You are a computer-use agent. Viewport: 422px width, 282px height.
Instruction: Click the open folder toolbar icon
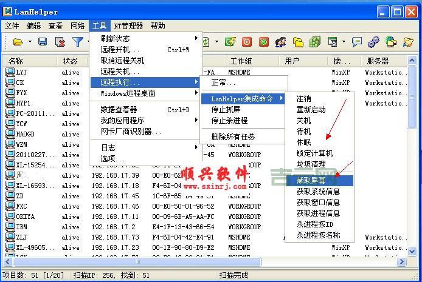[x=18, y=42]
